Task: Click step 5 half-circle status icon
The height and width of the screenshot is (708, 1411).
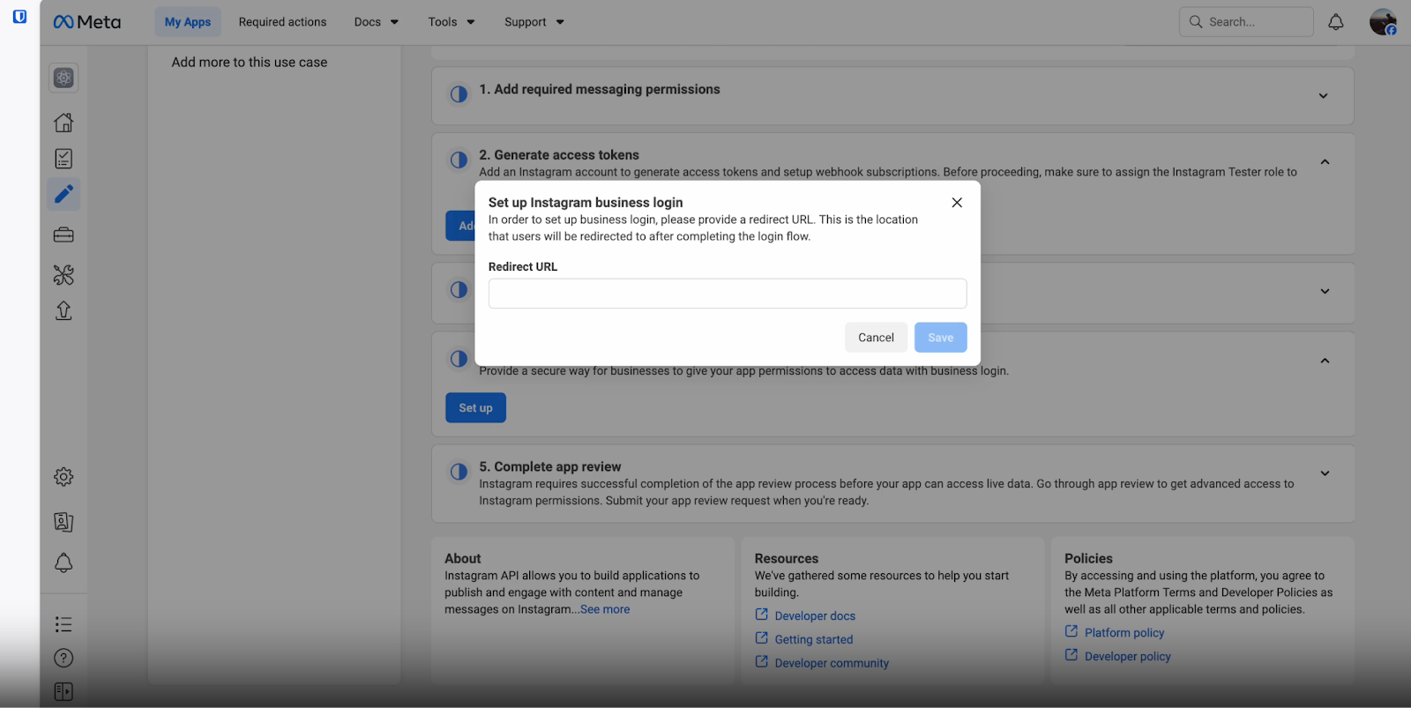Action: pyautogui.click(x=459, y=472)
